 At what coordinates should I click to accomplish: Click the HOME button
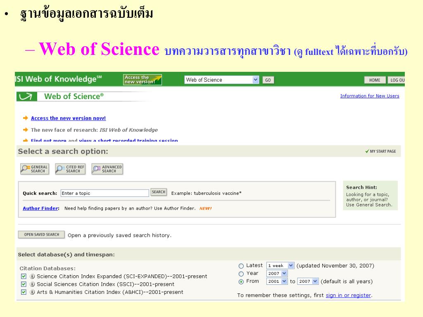(375, 80)
